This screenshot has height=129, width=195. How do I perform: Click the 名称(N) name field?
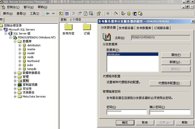[161, 38]
